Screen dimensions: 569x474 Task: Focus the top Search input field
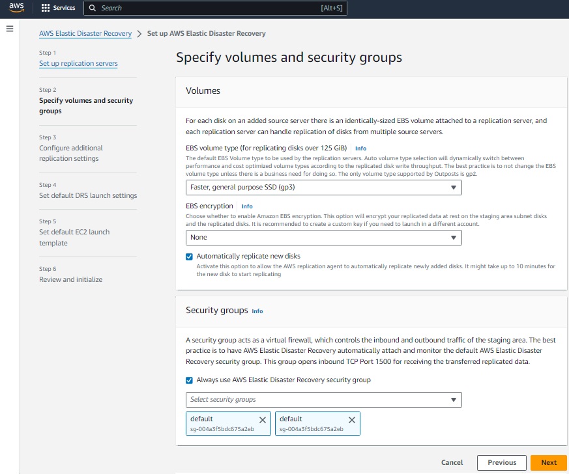pos(209,8)
